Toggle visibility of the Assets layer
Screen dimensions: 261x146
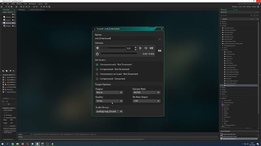(x=13, y=20)
